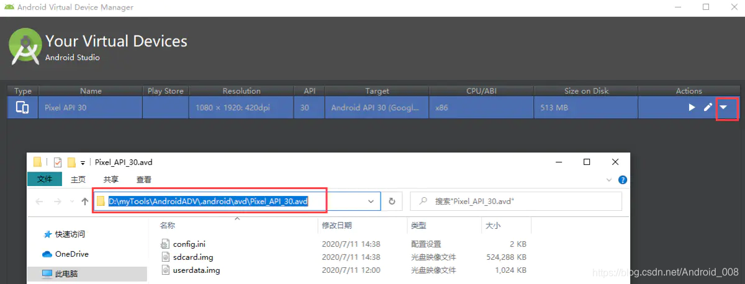Screen dimensions: 745x284
Task: Click the sdcard.img disc image icon
Action: coord(165,257)
